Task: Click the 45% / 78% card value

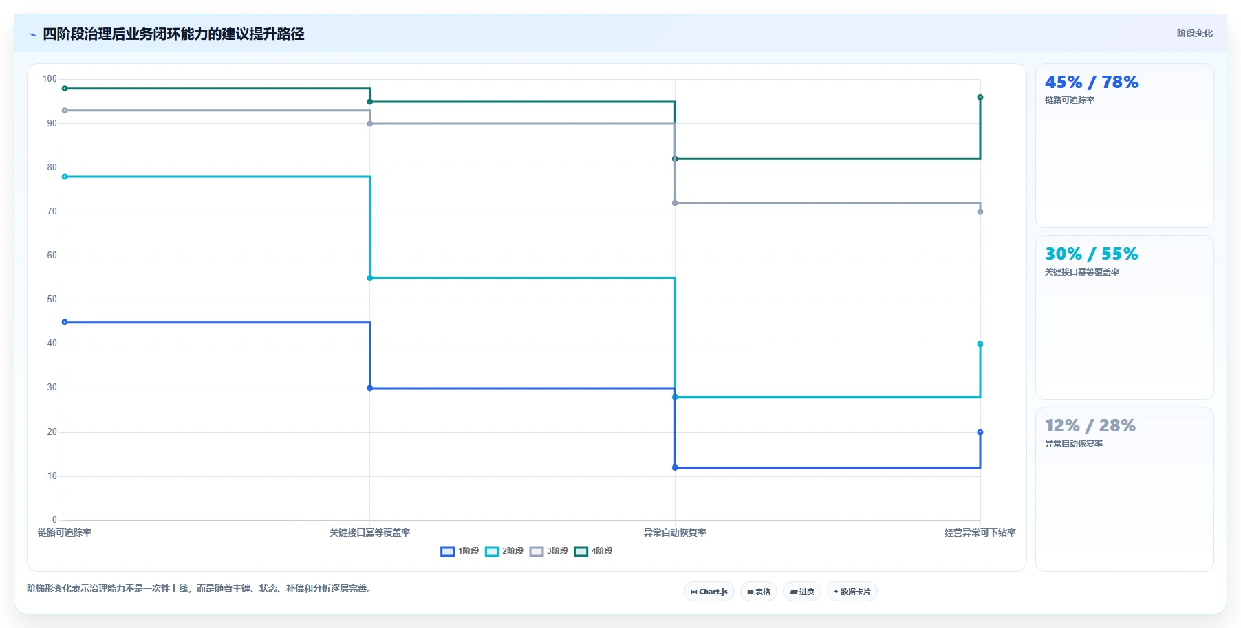Action: 1091,82
